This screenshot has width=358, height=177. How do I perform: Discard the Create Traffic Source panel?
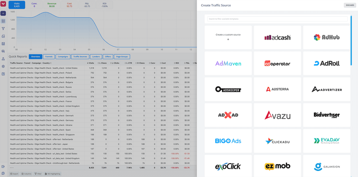coord(350,5)
